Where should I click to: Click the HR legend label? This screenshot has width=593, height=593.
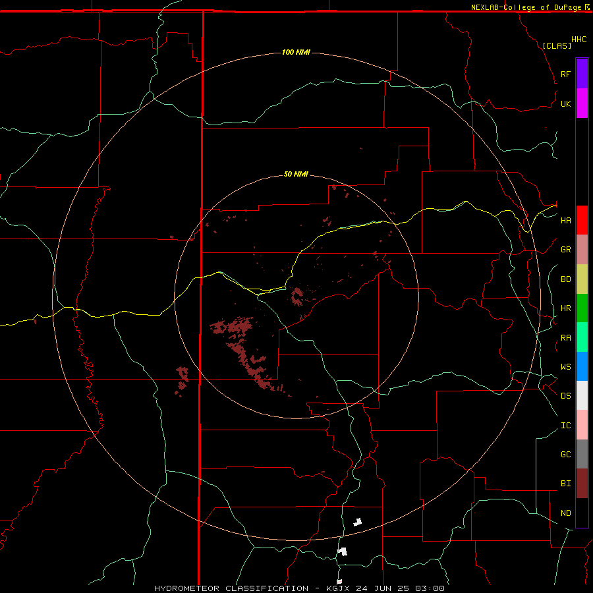click(565, 308)
